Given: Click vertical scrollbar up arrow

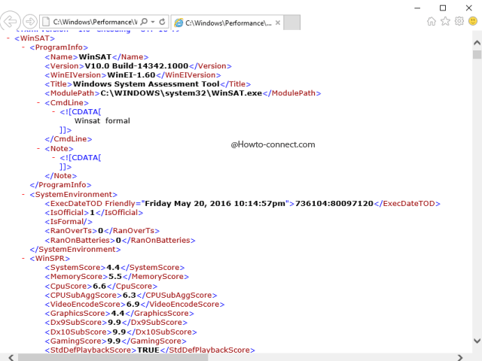Looking at the screenshot, I should pos(477,43).
